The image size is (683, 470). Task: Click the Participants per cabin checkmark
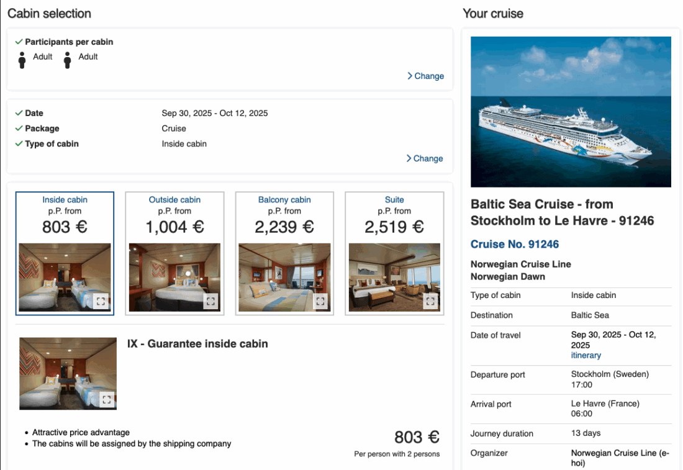(x=19, y=42)
